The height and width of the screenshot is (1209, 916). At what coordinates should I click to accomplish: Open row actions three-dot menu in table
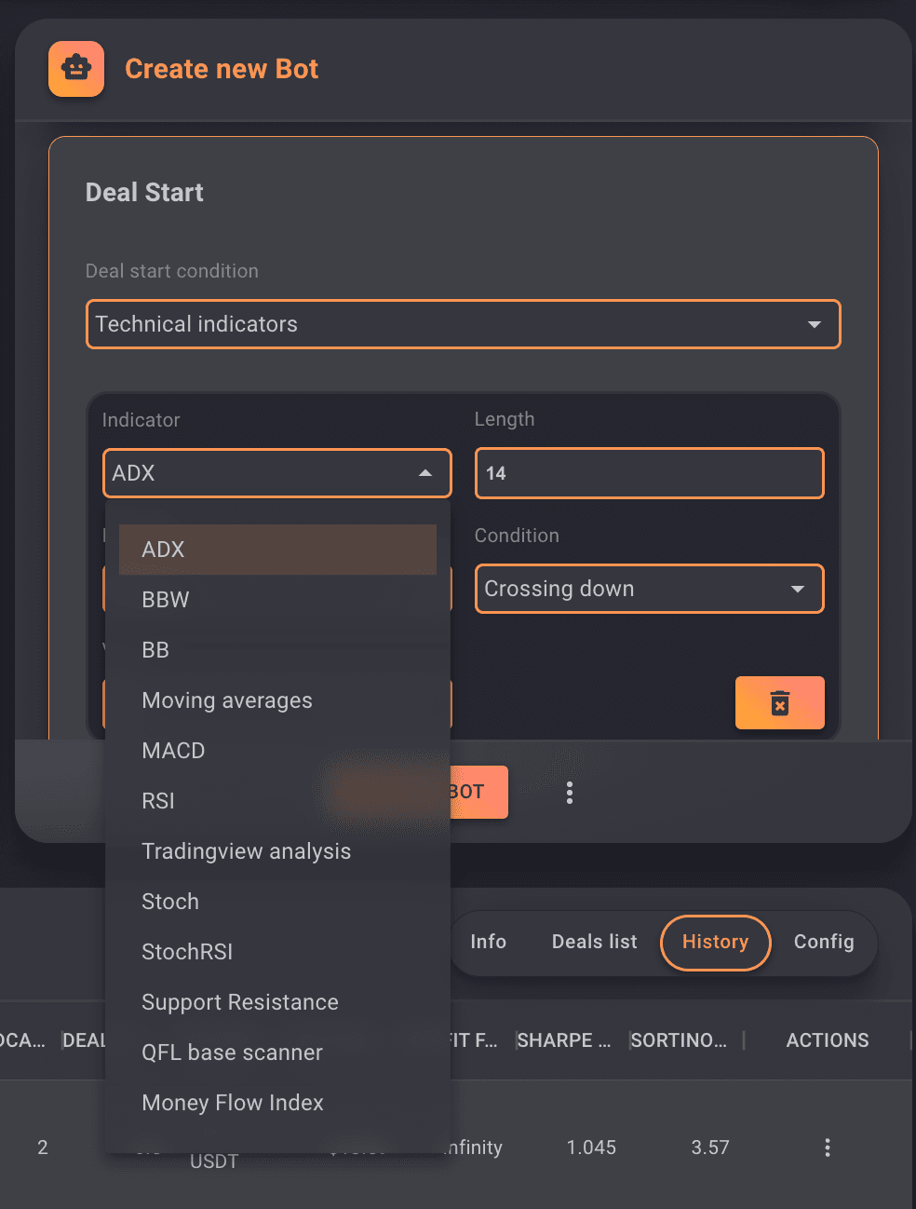[827, 1148]
